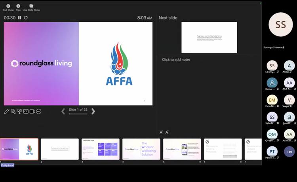This screenshot has height=182, width=297.
Task: Increase notes font size
Action: (161, 132)
